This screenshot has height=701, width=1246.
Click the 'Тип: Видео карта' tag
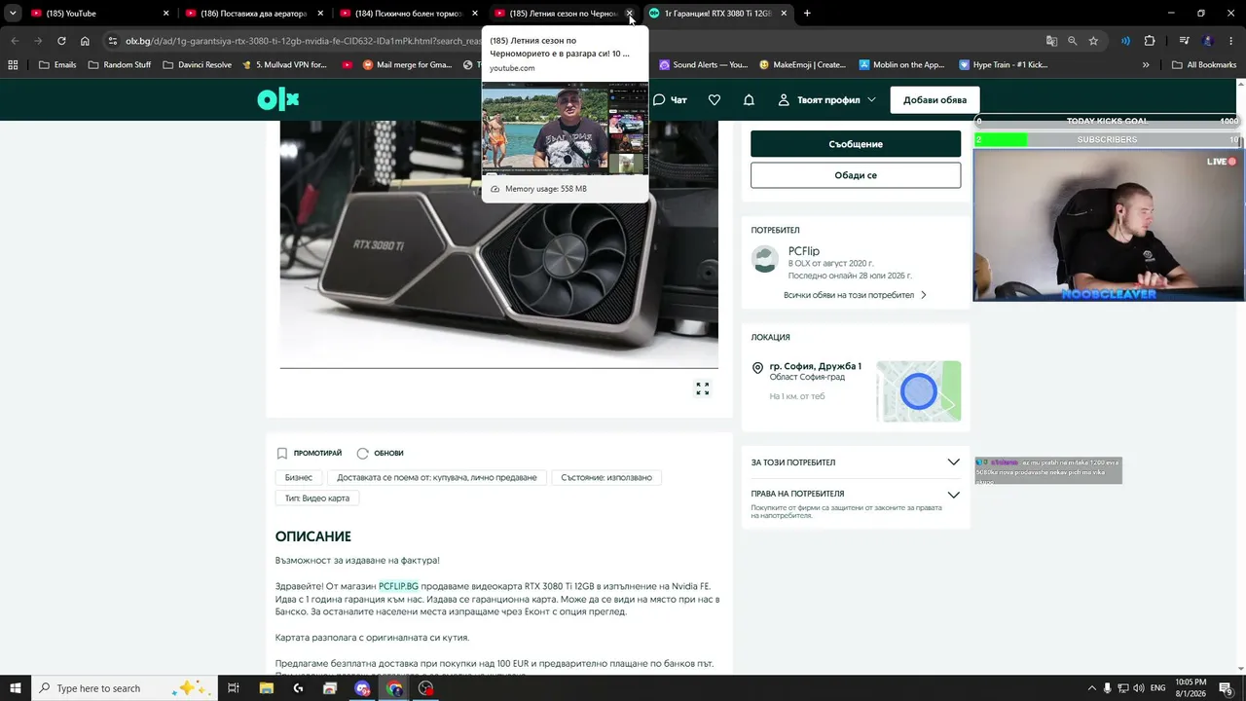(317, 498)
